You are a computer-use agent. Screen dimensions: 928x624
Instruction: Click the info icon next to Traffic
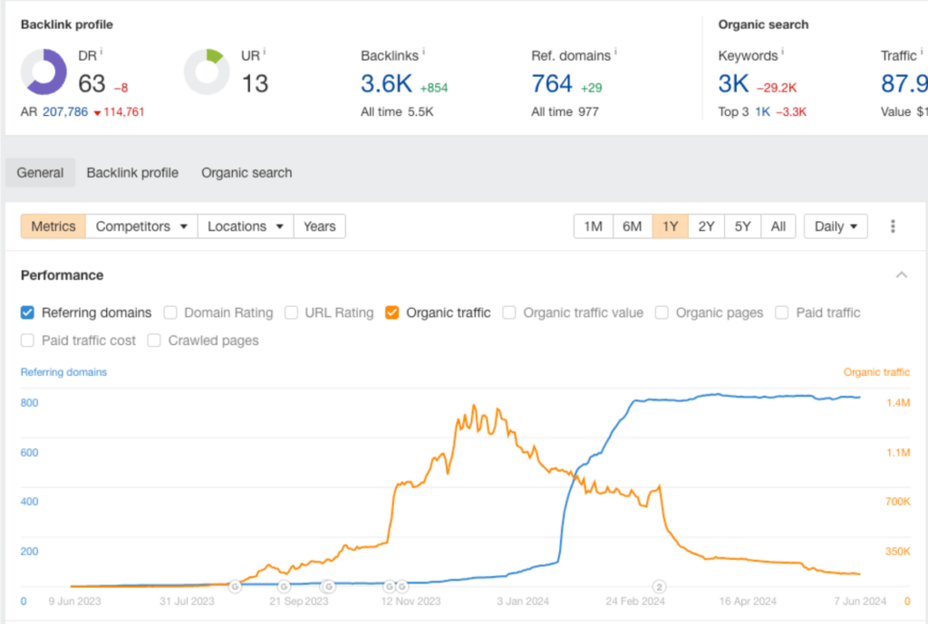[x=918, y=52]
